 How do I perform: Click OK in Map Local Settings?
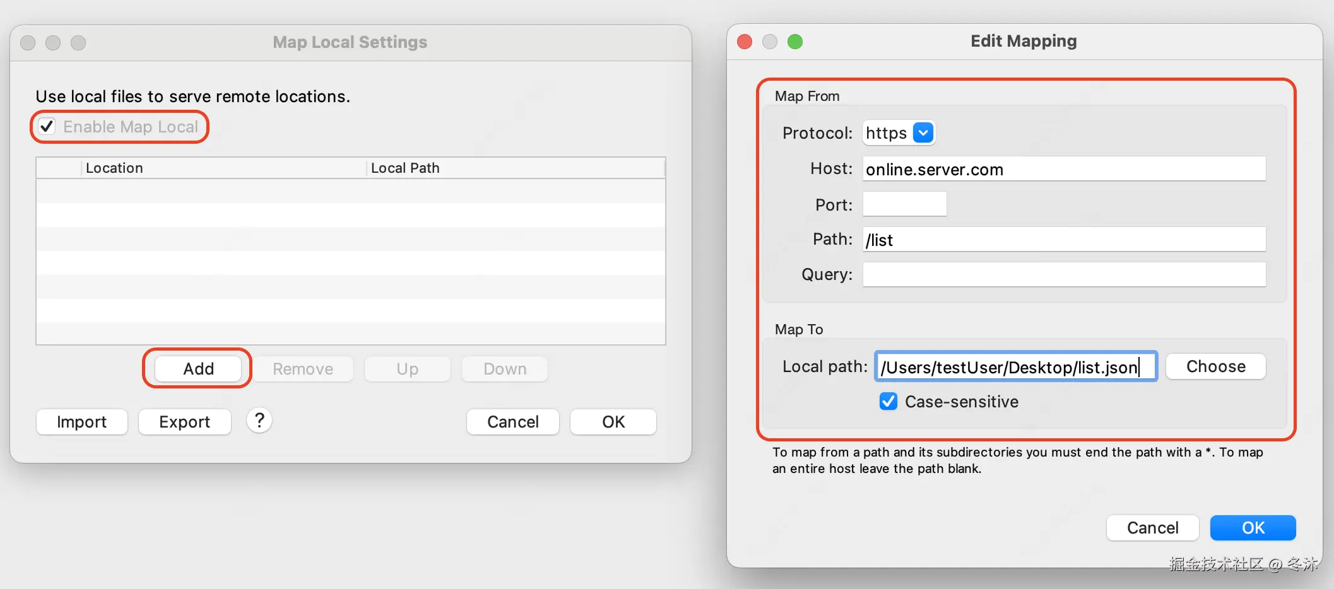pos(613,422)
